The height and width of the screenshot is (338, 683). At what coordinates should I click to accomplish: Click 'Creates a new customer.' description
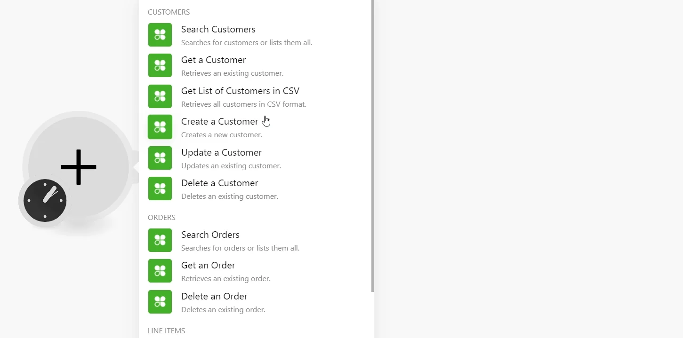click(x=222, y=135)
